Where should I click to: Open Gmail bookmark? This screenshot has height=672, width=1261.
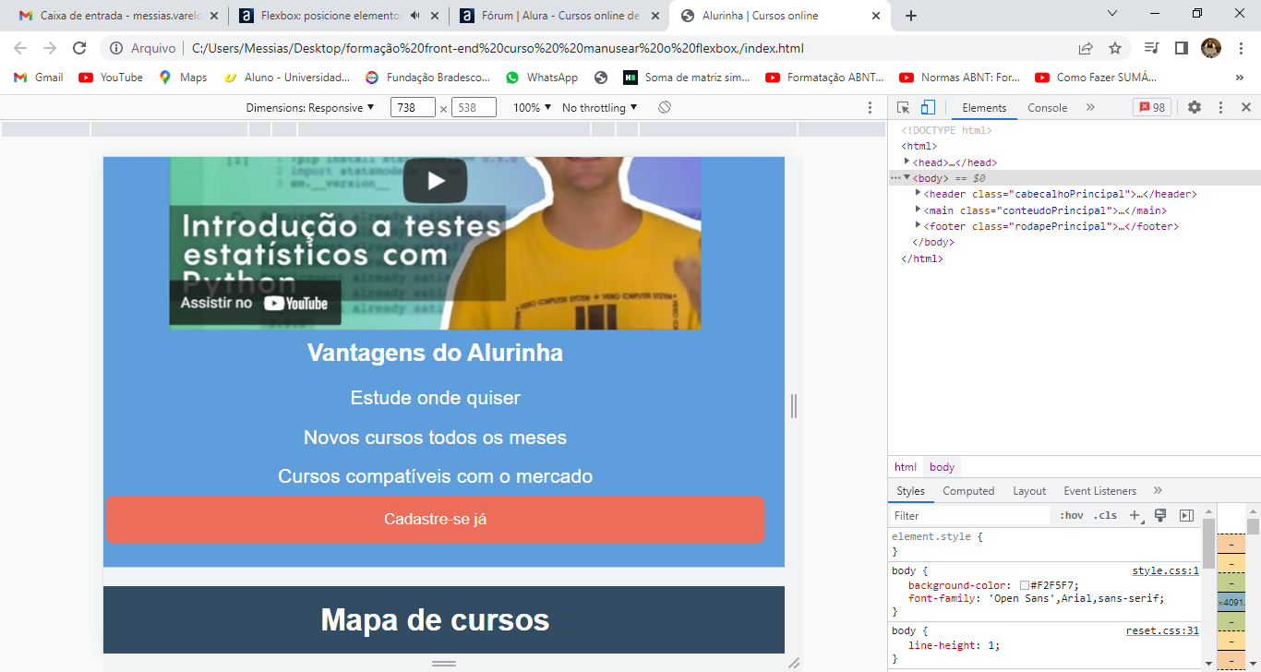(39, 78)
